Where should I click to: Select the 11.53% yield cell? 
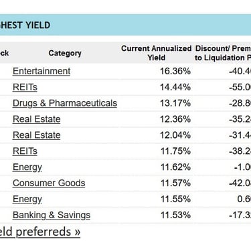coord(175,216)
